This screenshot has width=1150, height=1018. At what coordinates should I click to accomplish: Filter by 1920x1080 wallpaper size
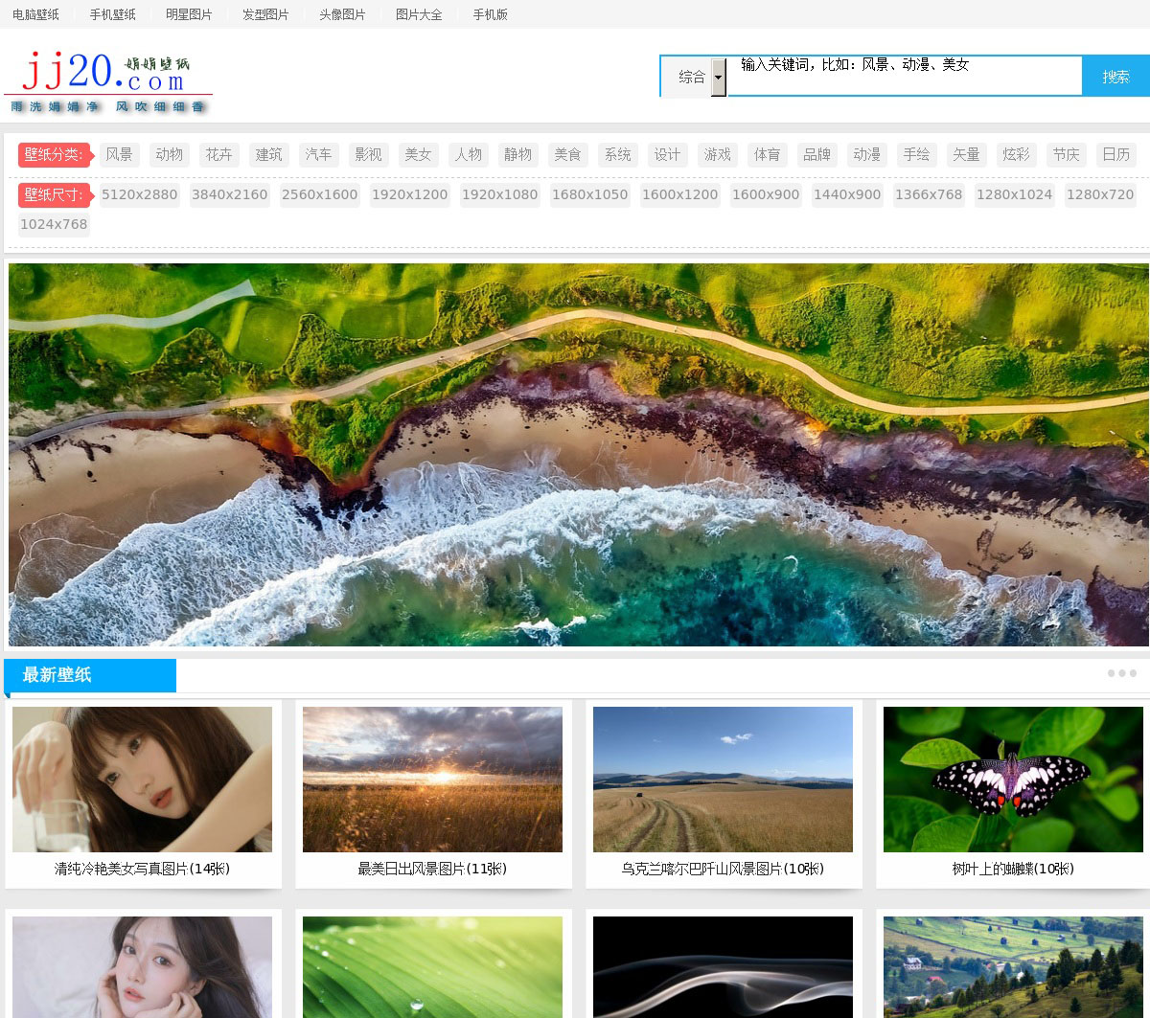point(500,195)
